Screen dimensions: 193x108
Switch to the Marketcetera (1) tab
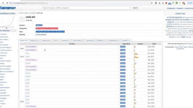pyautogui.click(x=114, y=40)
